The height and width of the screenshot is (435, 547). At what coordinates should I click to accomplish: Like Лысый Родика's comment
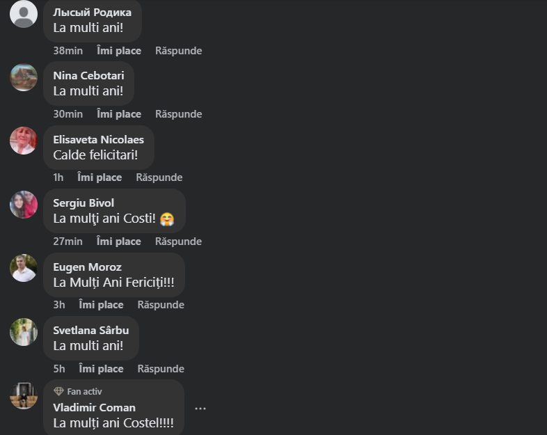click(x=119, y=51)
